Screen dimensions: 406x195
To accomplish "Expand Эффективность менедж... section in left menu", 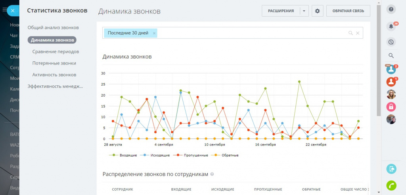I will (55, 86).
